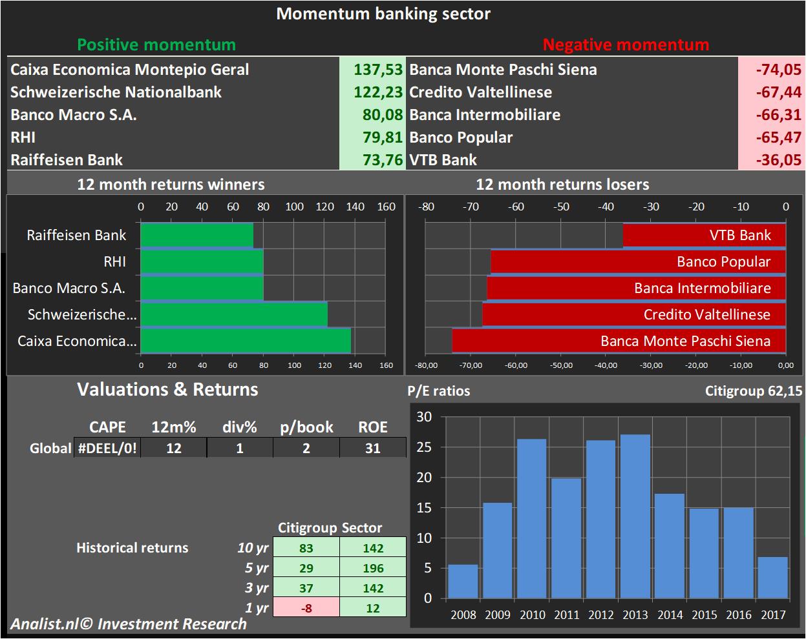Select the green Raiffeisen Bank bar in winners chart
Screen dimensions: 806x639
tap(197, 235)
